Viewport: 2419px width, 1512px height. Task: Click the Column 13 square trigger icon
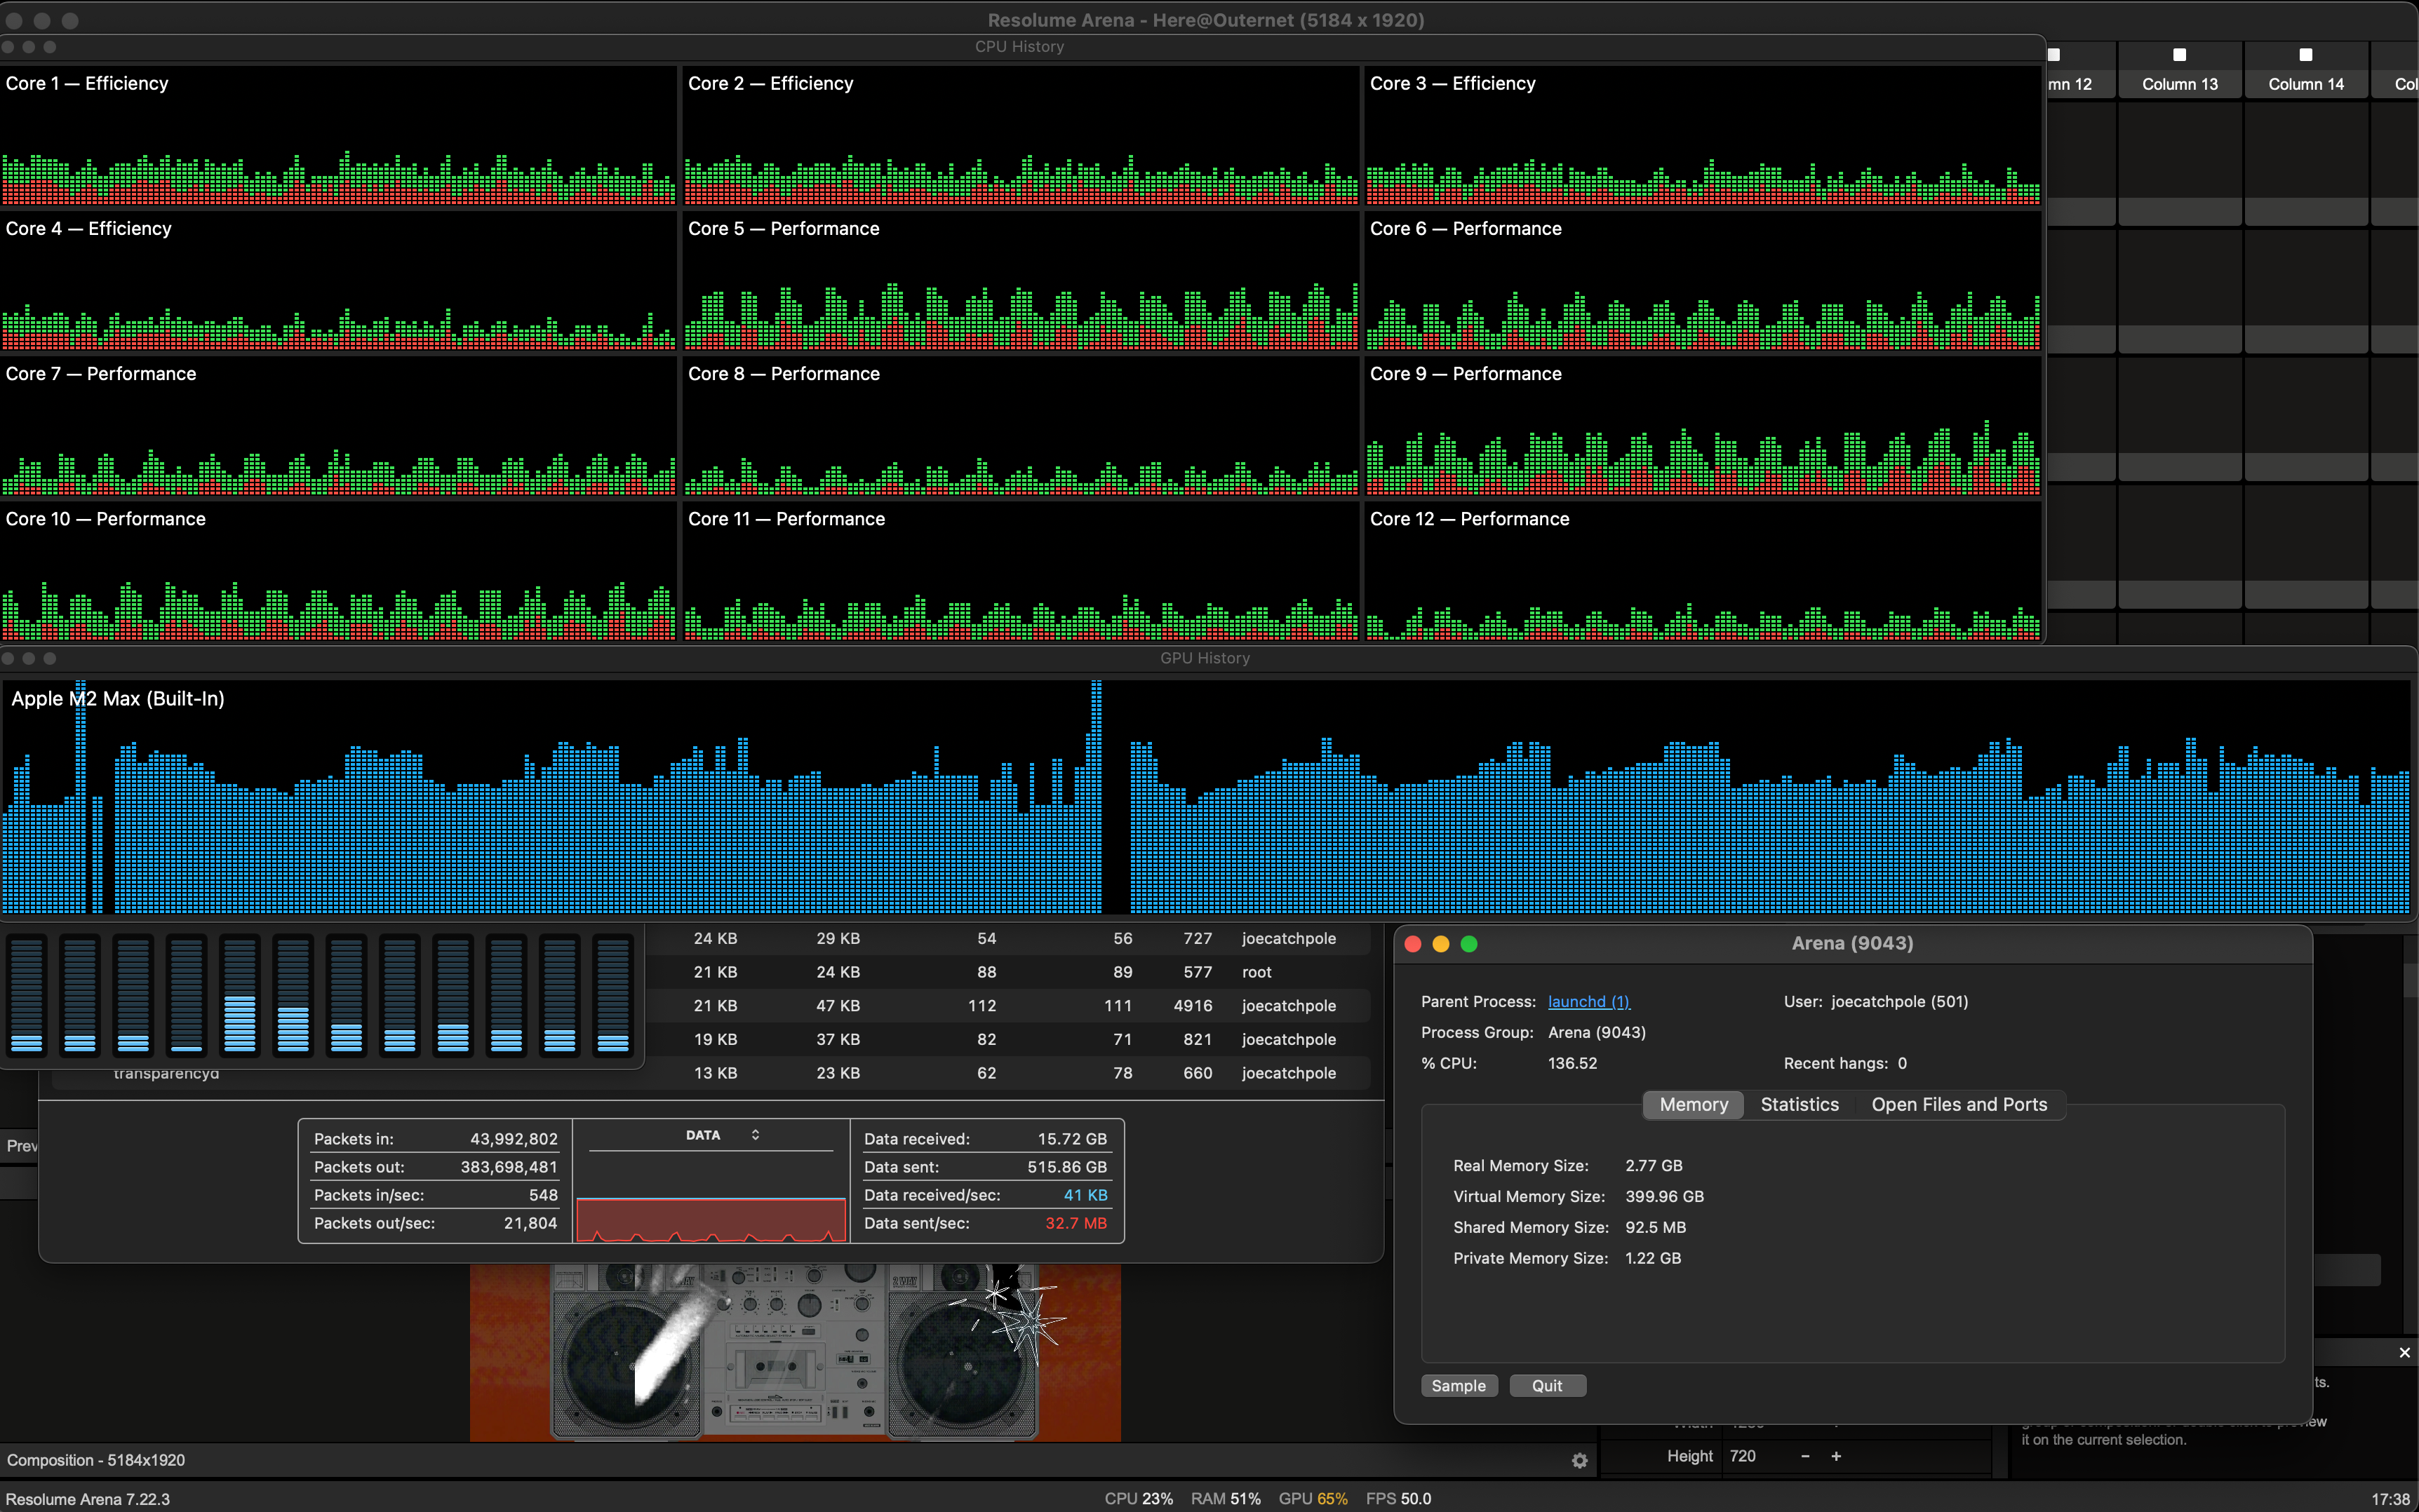pos(2179,55)
